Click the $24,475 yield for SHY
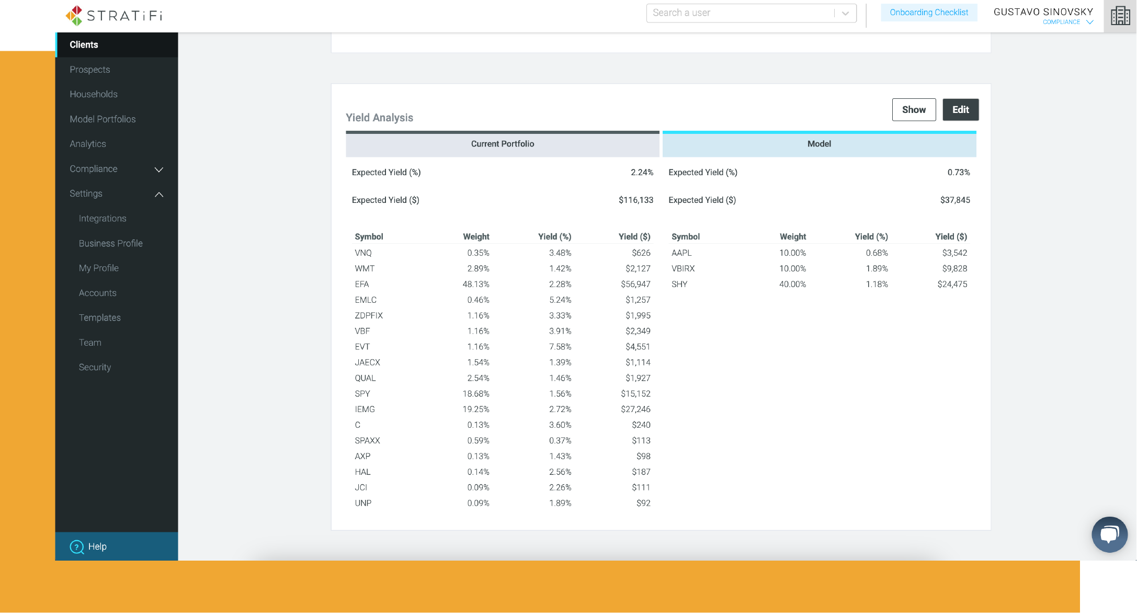 (x=952, y=284)
